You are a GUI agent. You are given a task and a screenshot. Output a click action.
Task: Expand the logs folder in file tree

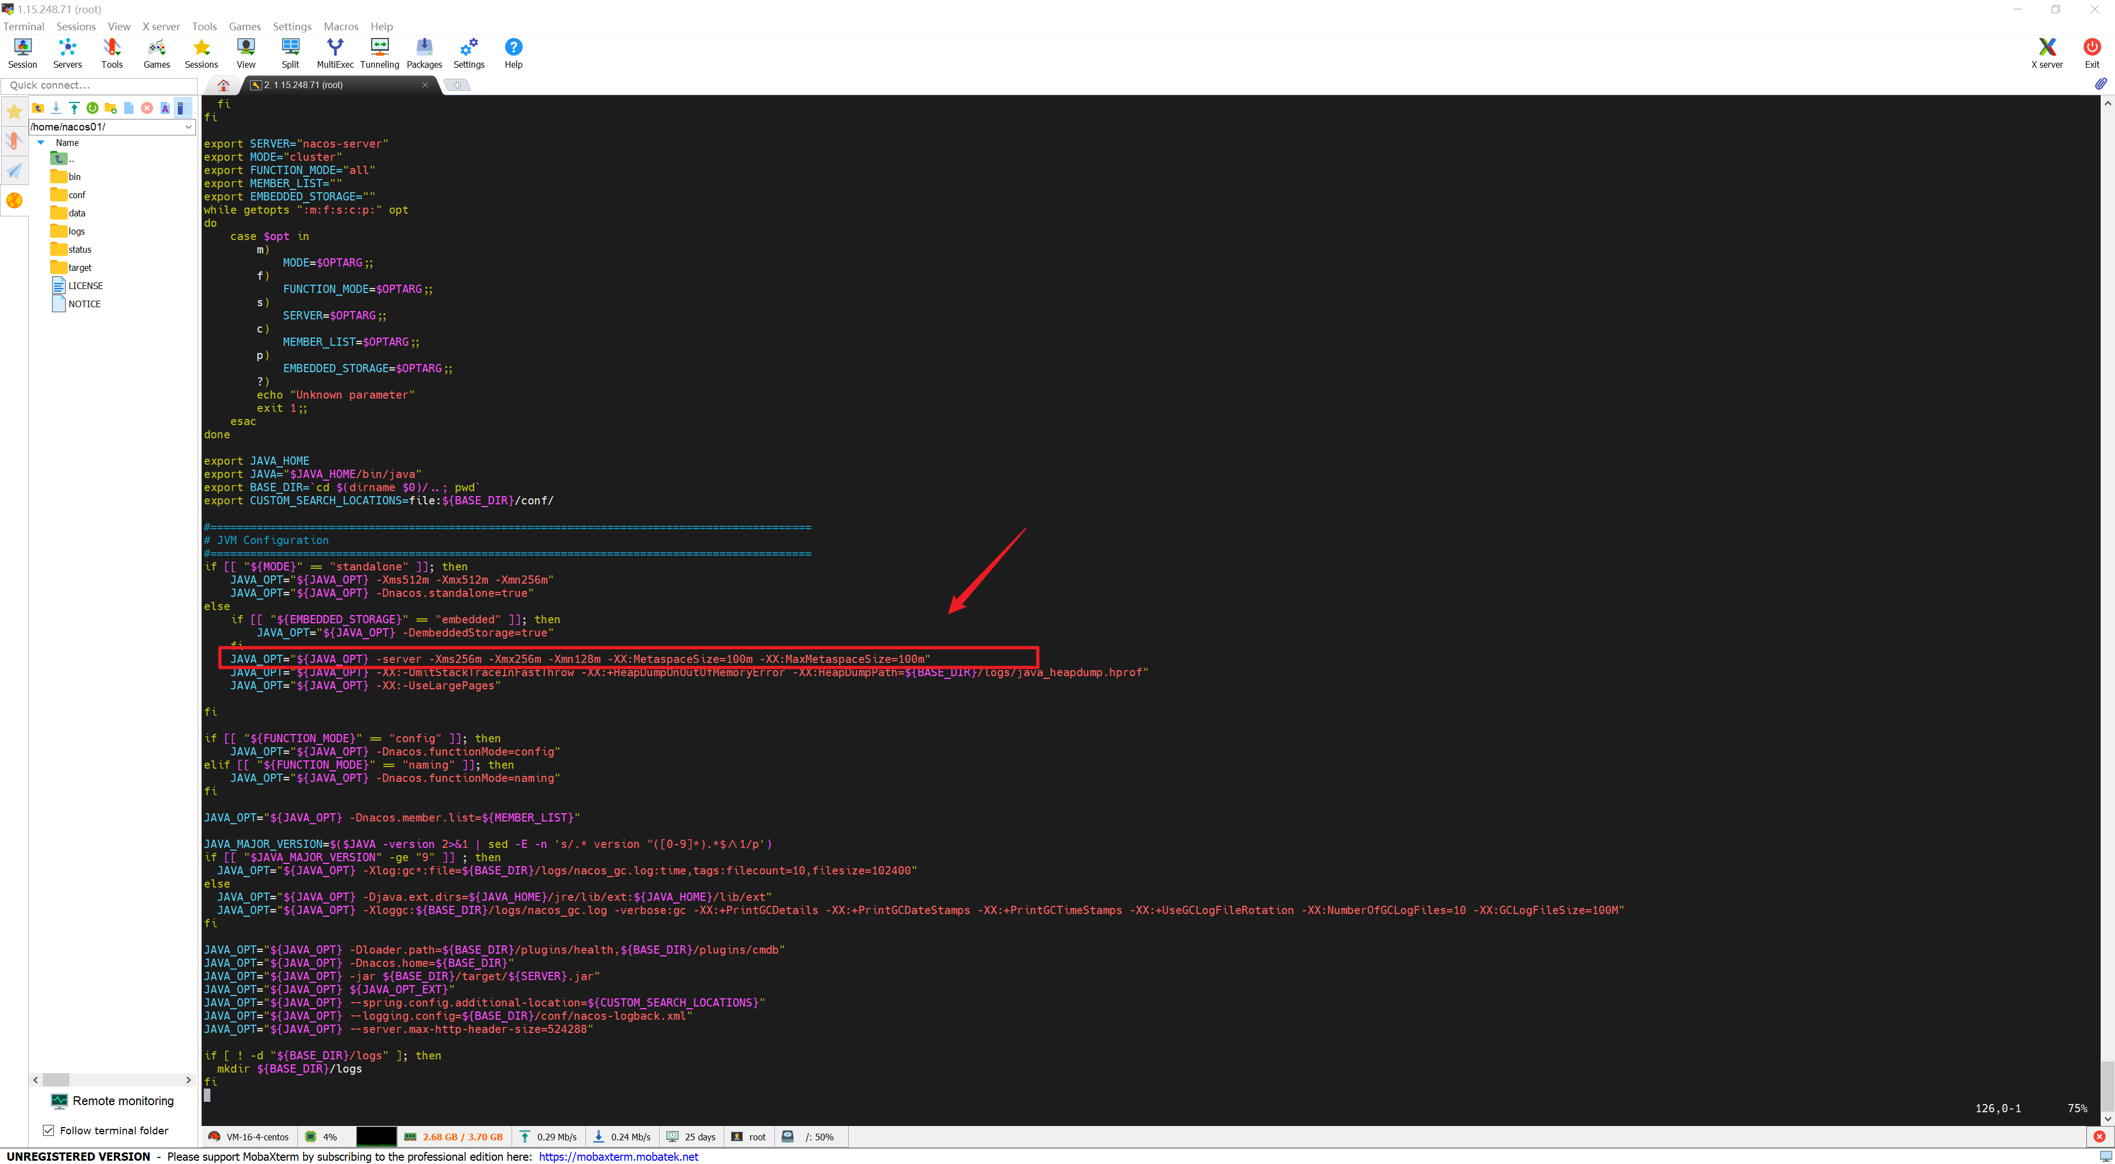tap(79, 231)
